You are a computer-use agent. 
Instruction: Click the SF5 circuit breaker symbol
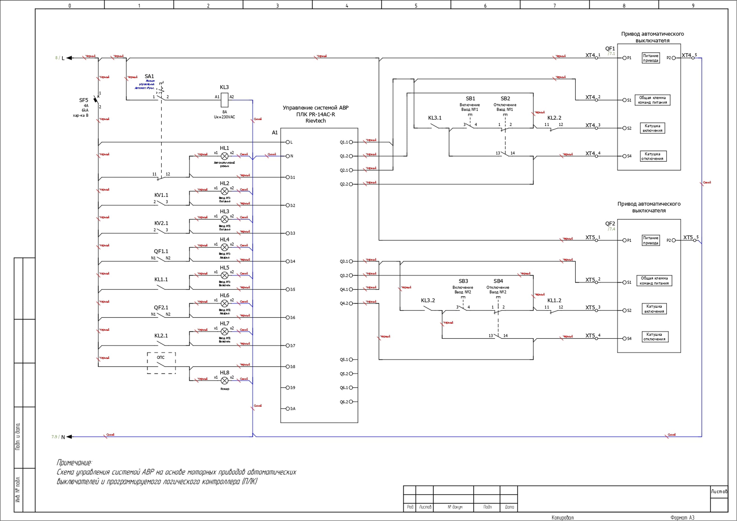point(96,100)
